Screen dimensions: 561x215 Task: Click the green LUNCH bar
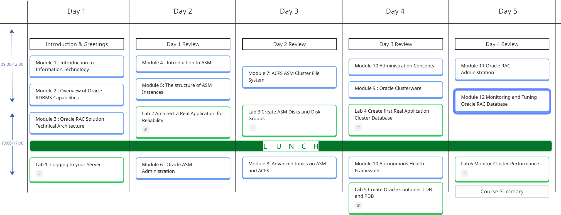click(291, 146)
